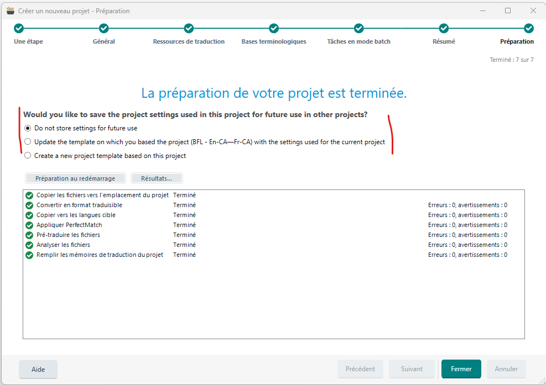Click the Préparation au redémarrage button

(75, 178)
